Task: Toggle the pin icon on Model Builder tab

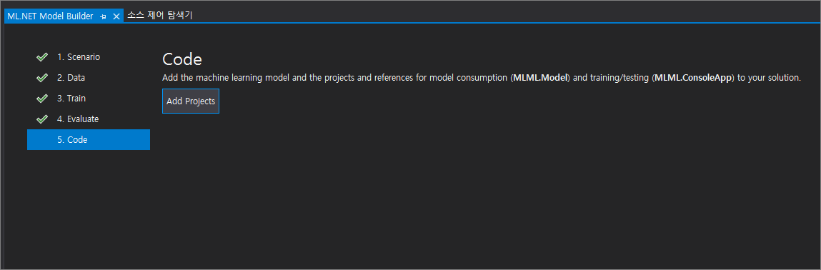Action: (103, 16)
